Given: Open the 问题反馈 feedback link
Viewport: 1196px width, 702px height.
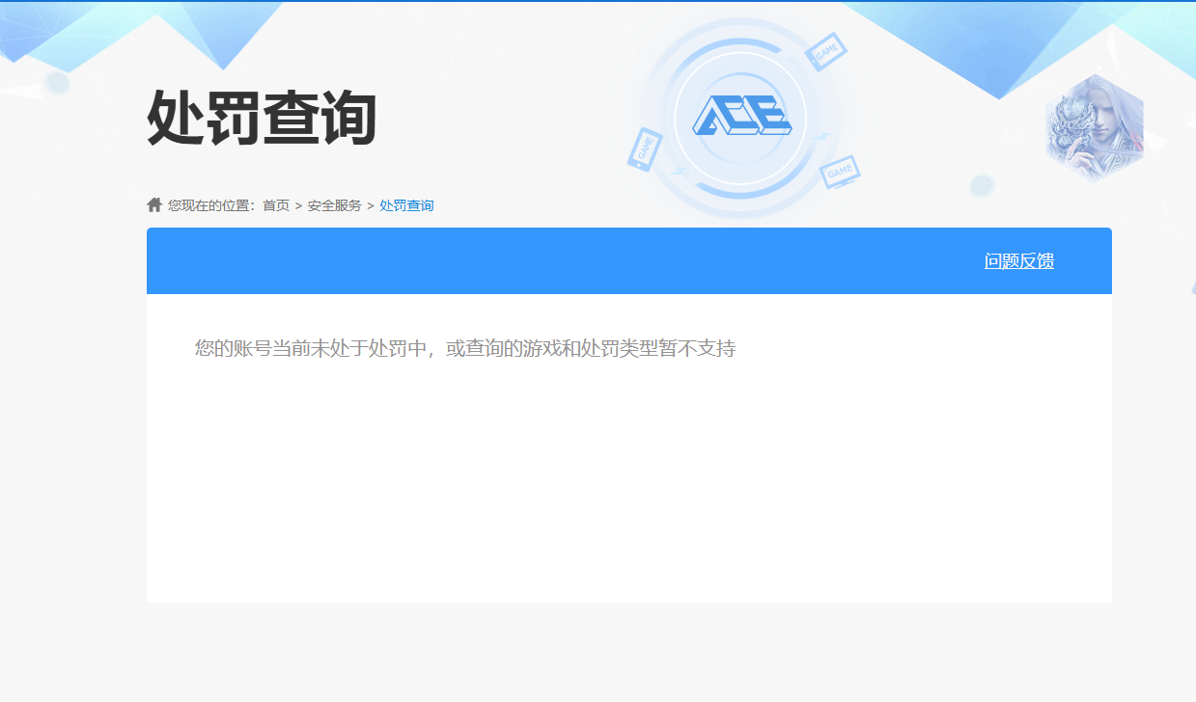Looking at the screenshot, I should 1018,261.
